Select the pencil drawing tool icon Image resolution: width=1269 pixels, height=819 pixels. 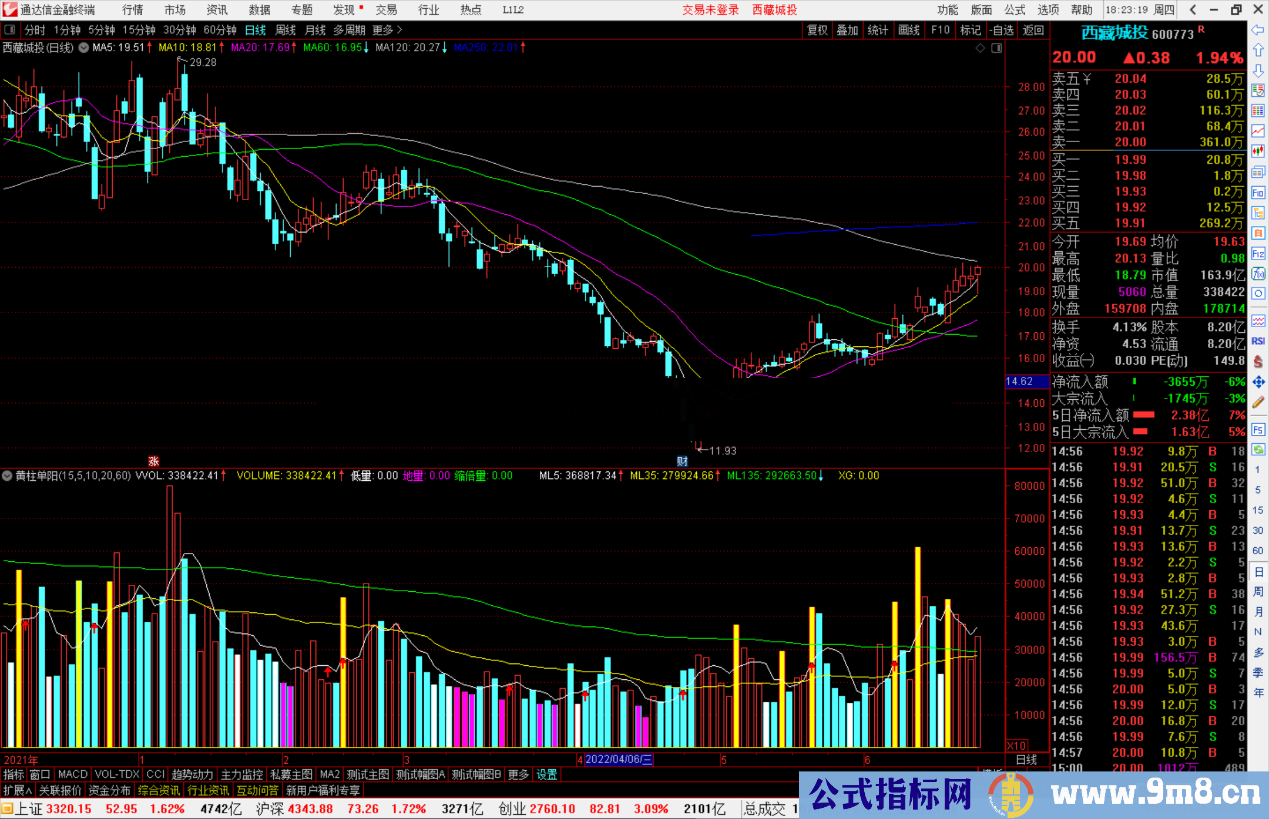coord(1258,402)
